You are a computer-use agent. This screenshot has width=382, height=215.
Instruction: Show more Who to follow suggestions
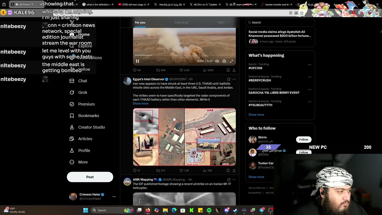tap(256, 177)
